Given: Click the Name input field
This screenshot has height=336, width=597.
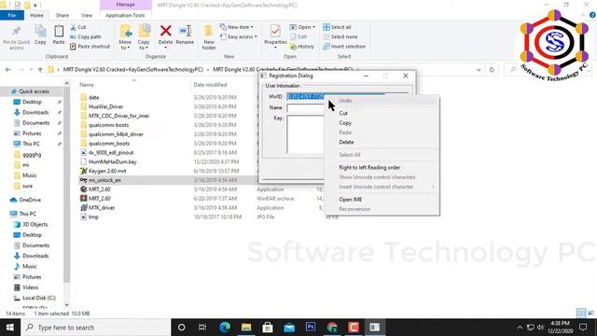Looking at the screenshot, I should pos(305,108).
